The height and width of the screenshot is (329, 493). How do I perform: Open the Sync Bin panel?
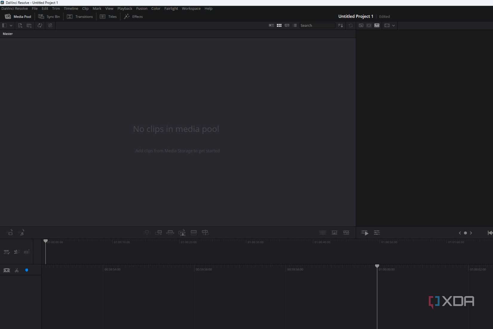click(x=49, y=16)
